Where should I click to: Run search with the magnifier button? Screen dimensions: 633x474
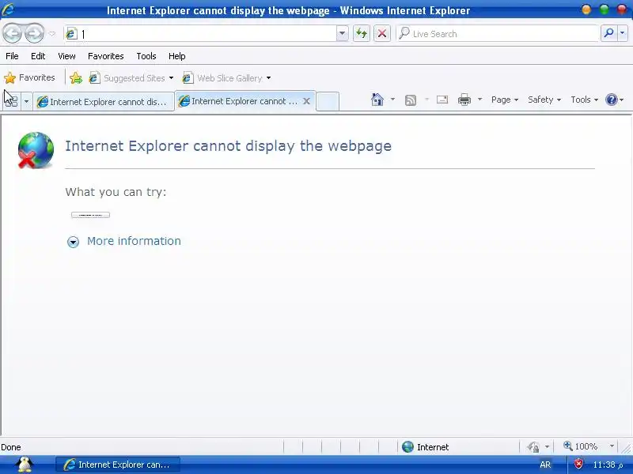[608, 33]
